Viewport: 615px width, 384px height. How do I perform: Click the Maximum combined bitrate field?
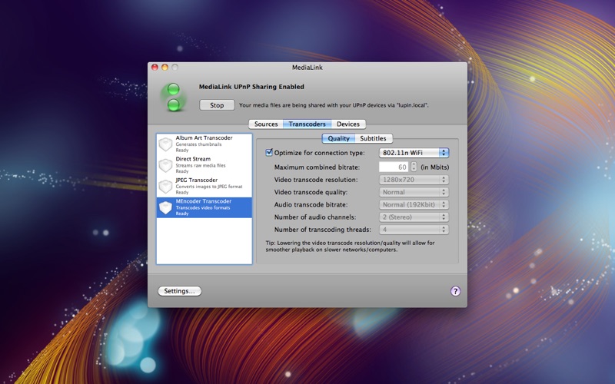tap(394, 167)
